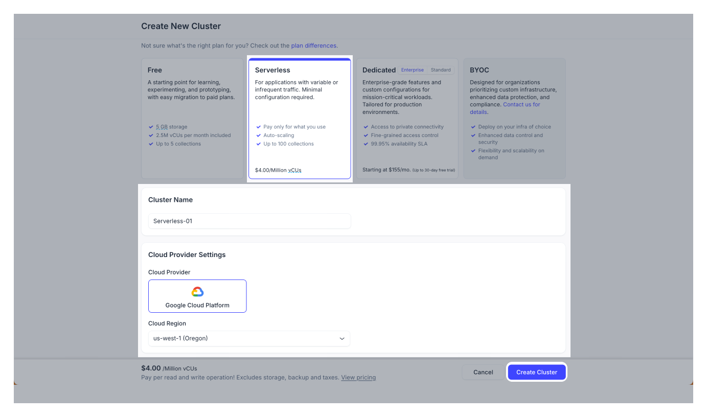The width and height of the screenshot is (707, 417).
Task: Switch Dedicated plan to Standard tab
Action: [x=441, y=70]
